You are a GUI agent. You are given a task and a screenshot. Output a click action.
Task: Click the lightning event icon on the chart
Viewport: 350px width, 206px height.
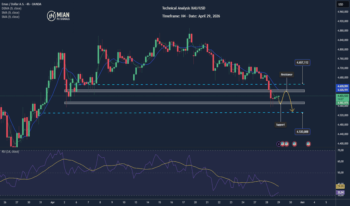(x=278, y=144)
